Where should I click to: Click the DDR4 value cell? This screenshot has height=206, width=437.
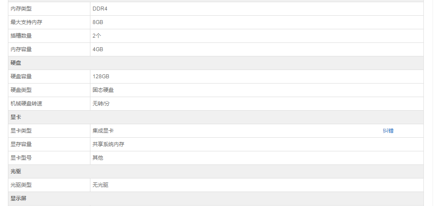tap(257, 9)
